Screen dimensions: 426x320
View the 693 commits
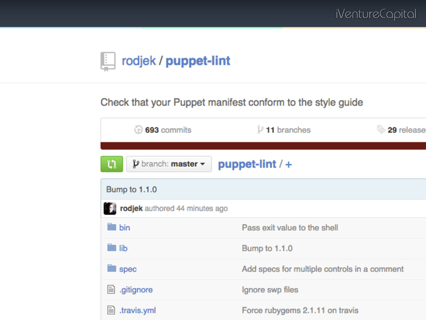[168, 130]
